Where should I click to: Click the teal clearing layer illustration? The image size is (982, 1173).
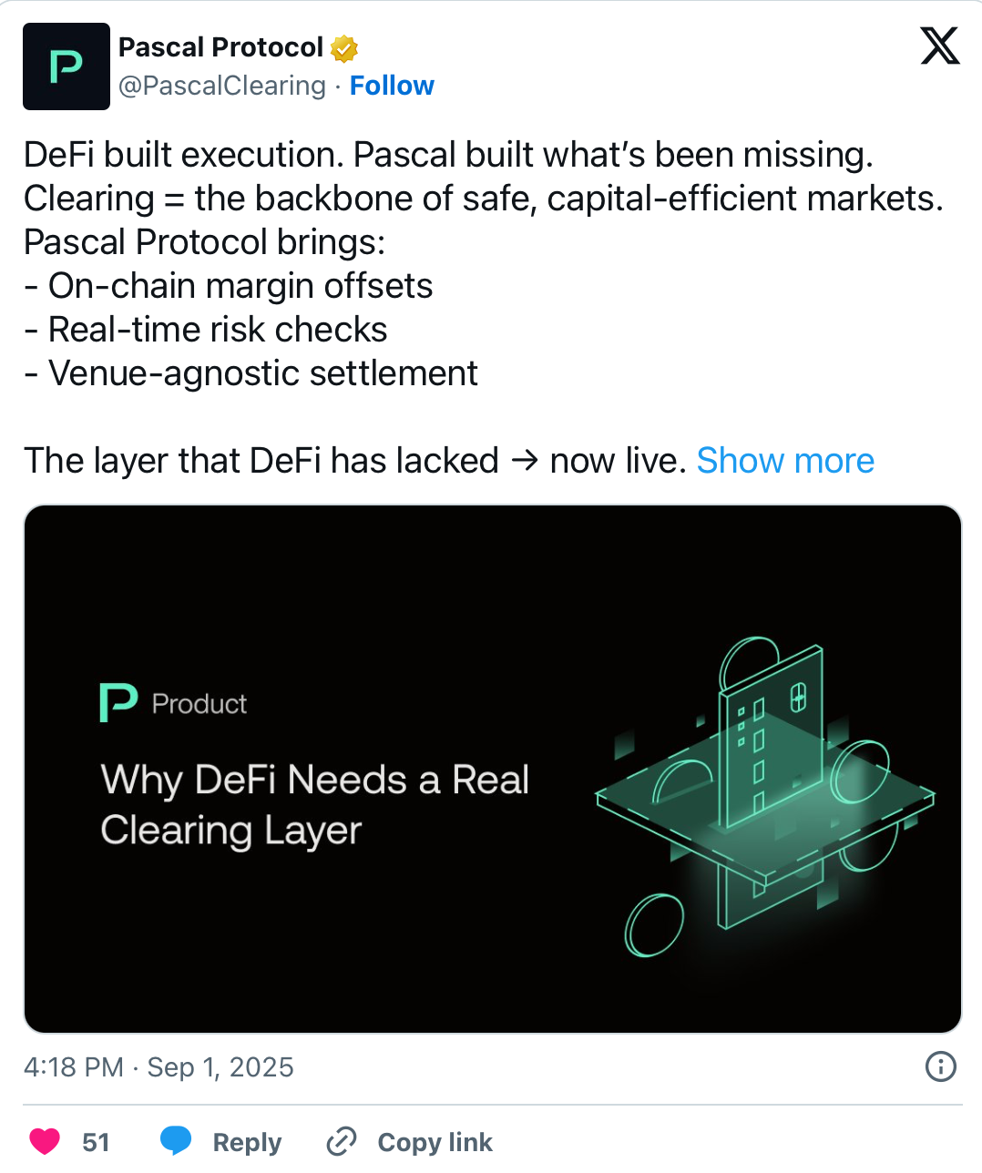point(765,801)
